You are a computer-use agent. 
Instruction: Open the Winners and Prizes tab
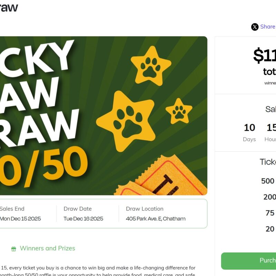coord(47,248)
